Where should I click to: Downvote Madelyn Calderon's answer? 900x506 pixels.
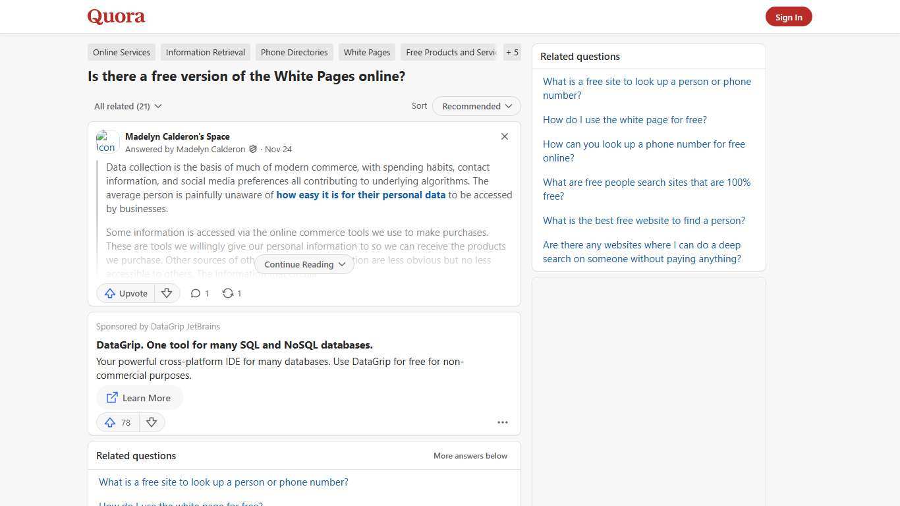[167, 293]
